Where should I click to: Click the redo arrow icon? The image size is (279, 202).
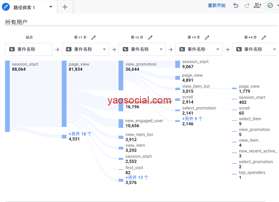(x=247, y=5)
